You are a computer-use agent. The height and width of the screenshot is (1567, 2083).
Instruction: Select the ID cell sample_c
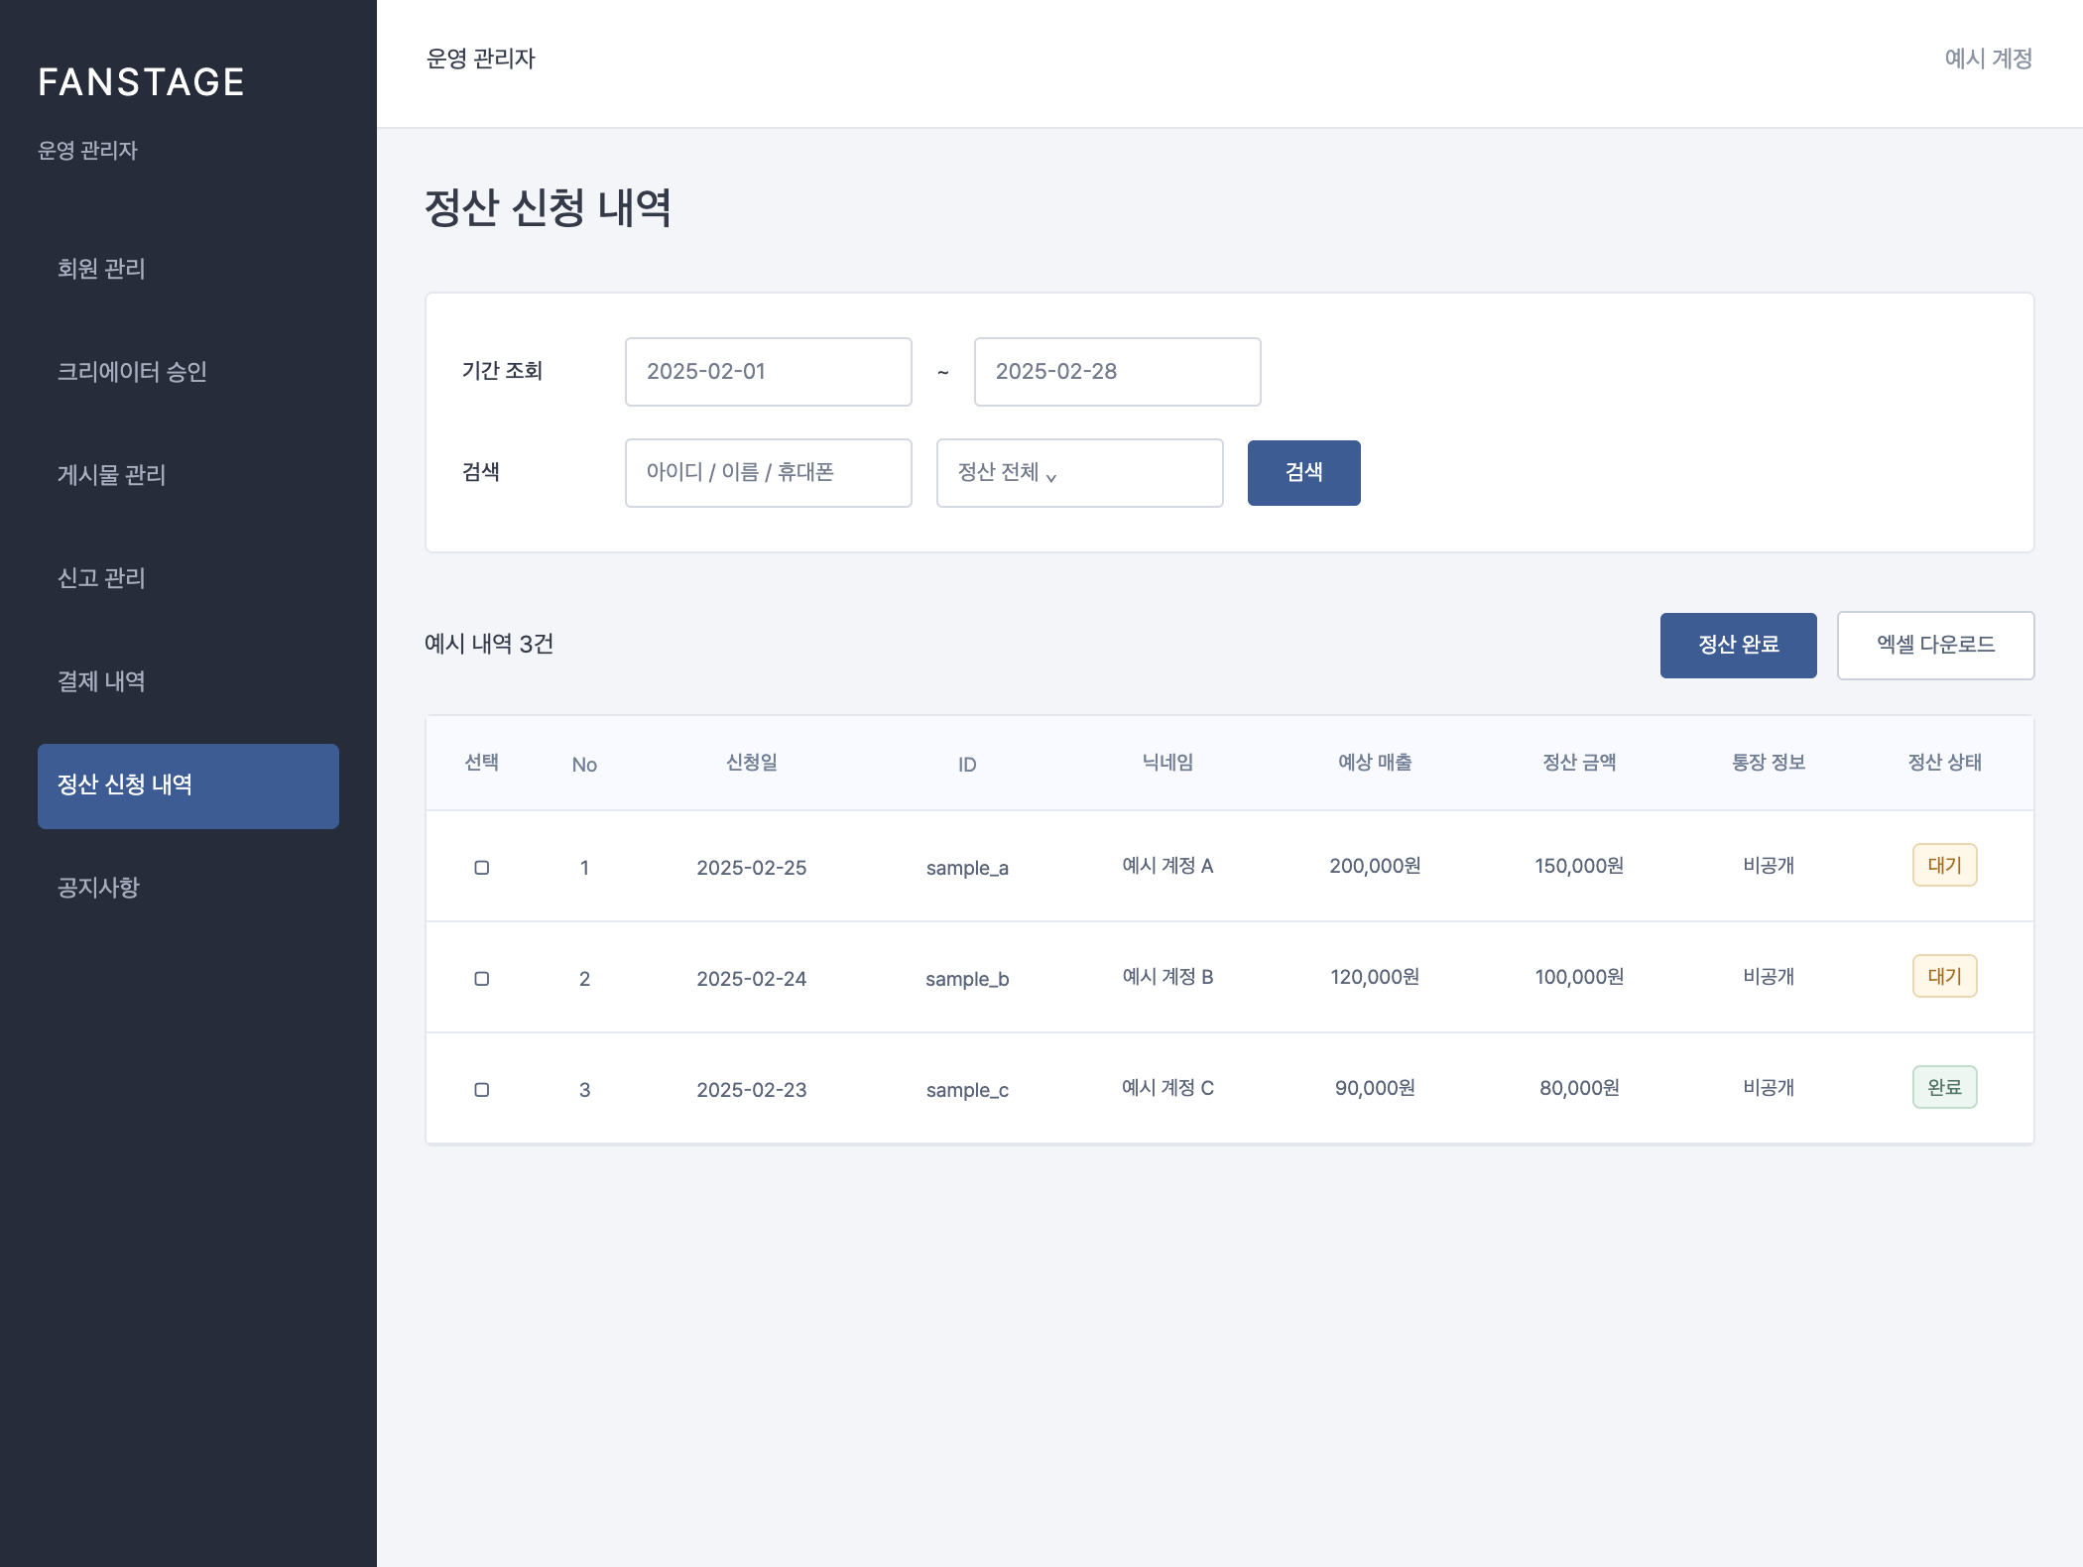967,1090
